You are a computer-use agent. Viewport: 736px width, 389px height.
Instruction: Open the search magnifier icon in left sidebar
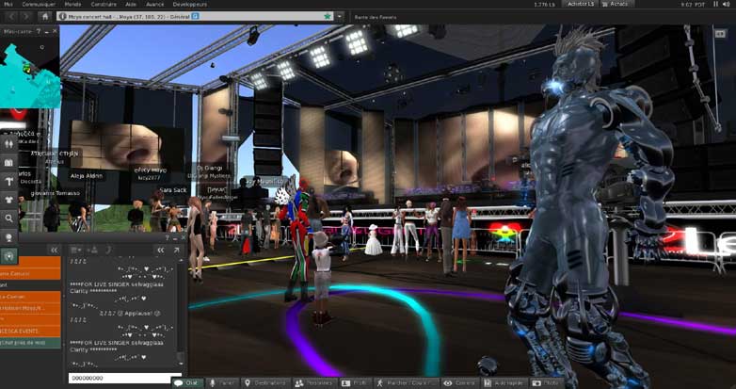[9, 218]
